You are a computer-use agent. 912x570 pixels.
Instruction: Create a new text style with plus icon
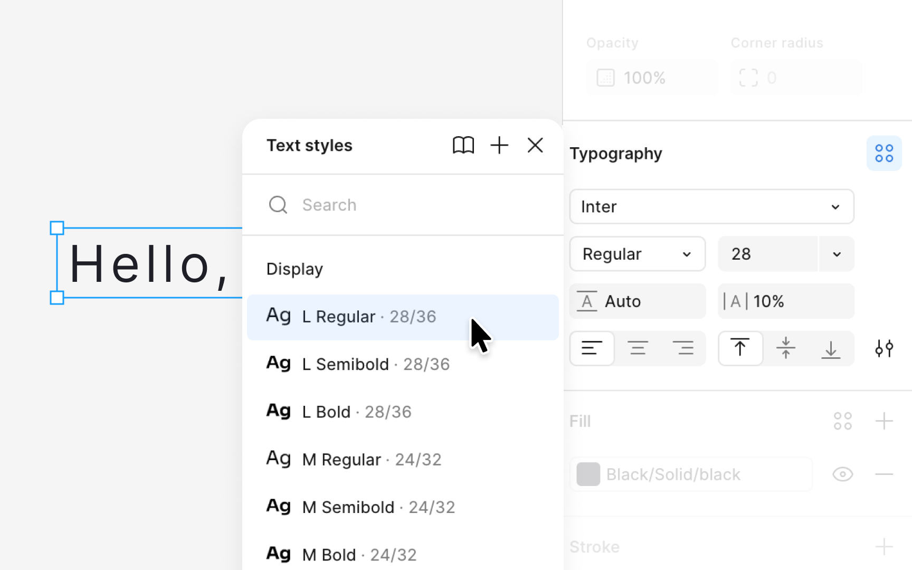tap(499, 145)
